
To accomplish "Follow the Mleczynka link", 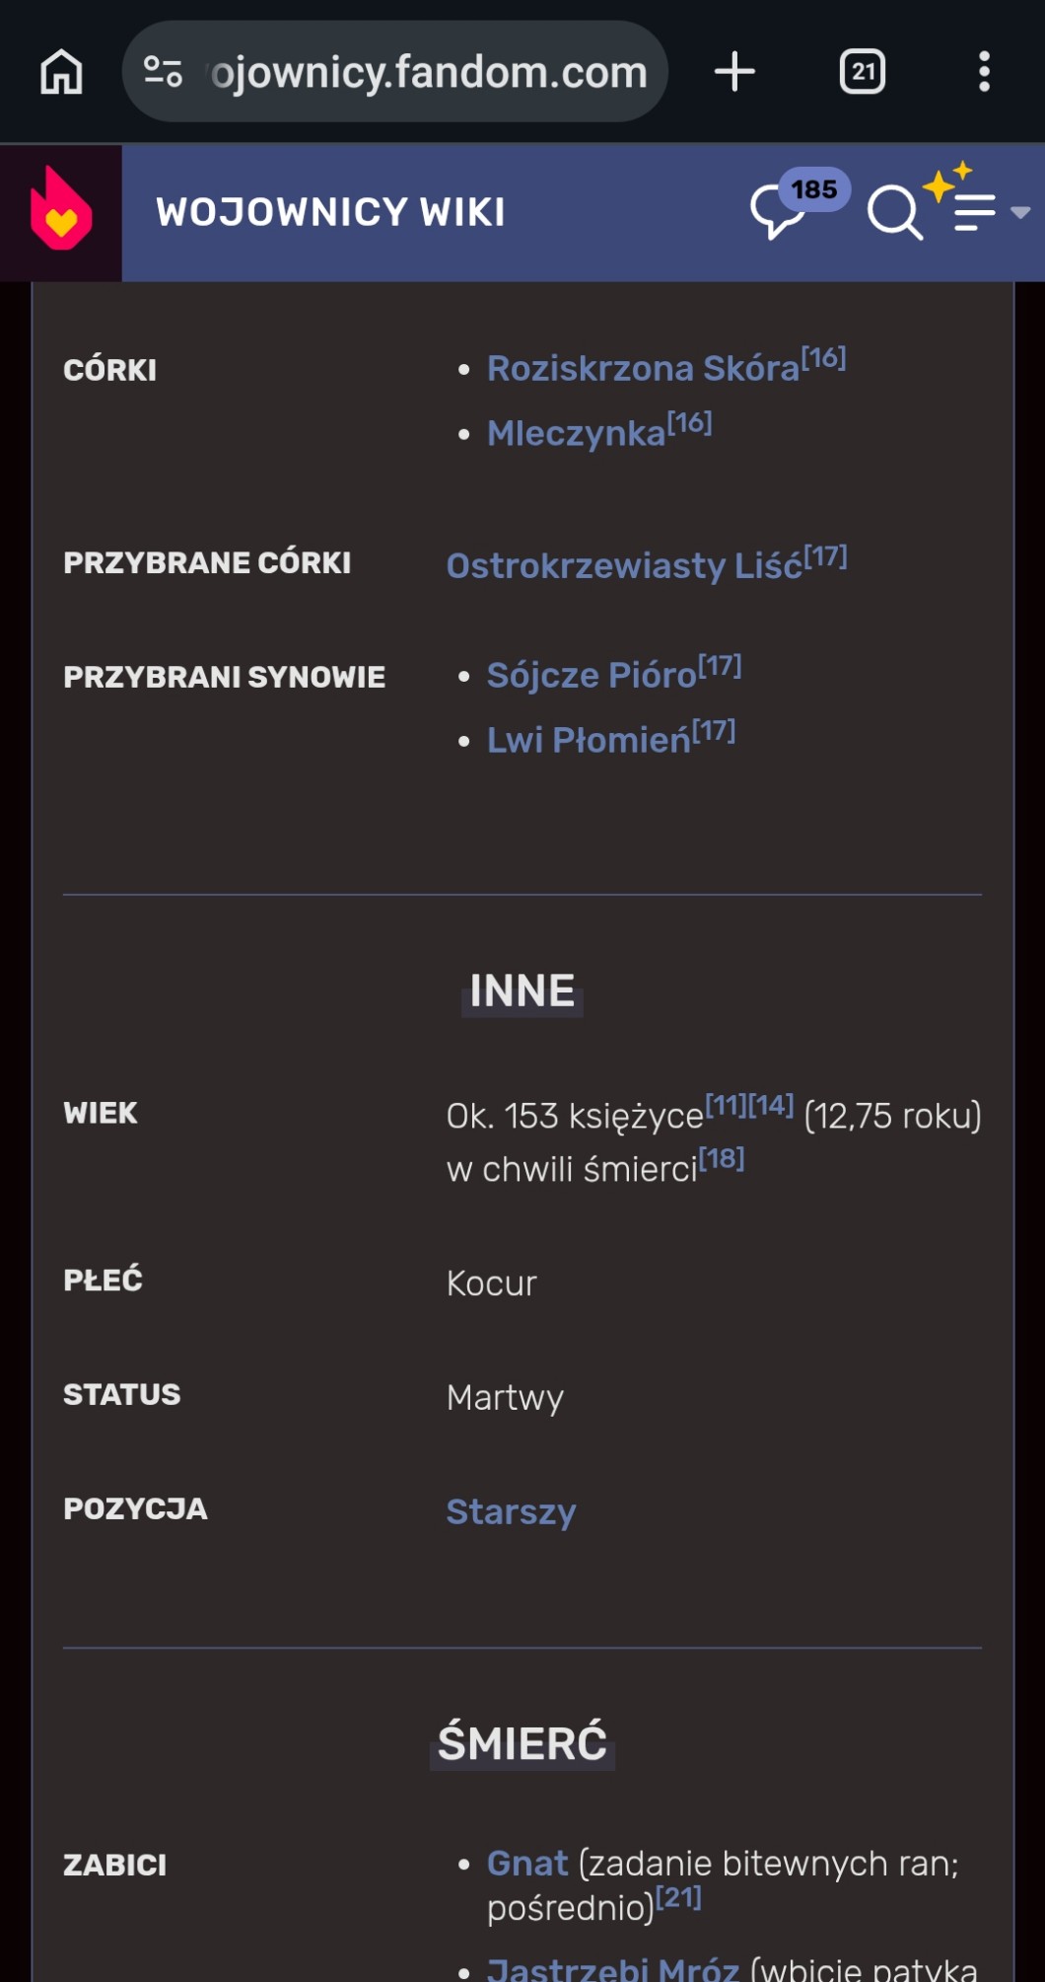I will 577,434.
